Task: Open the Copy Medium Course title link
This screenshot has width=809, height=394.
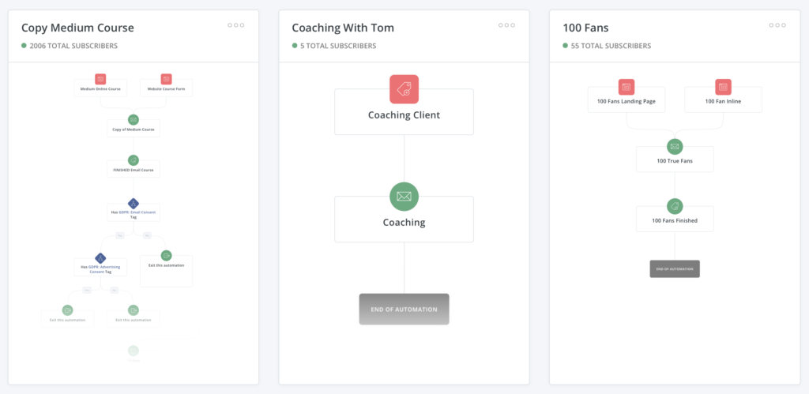Action: click(x=77, y=28)
